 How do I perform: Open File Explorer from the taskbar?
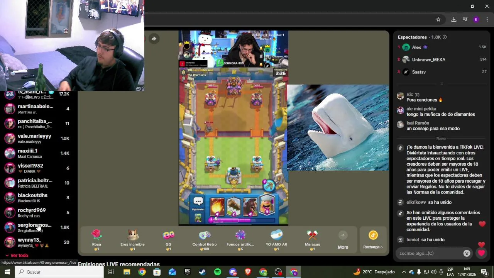(127, 272)
